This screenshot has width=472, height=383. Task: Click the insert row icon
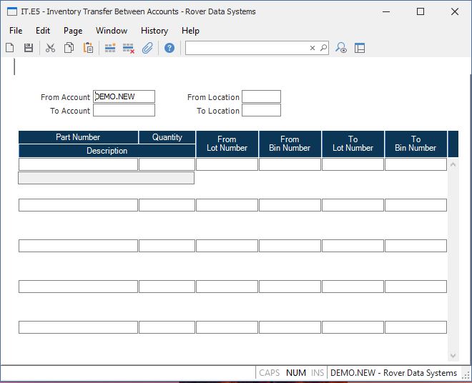pyautogui.click(x=110, y=48)
